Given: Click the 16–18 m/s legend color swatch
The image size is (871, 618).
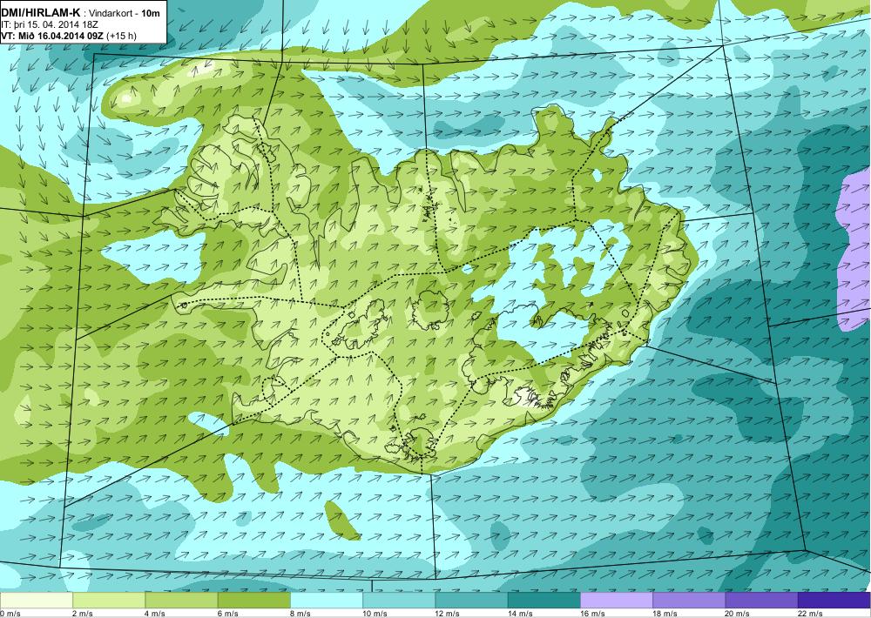Looking at the screenshot, I should (616, 601).
